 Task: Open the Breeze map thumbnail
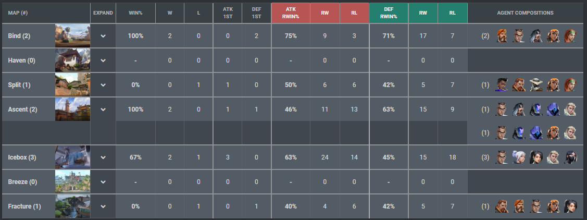72,181
